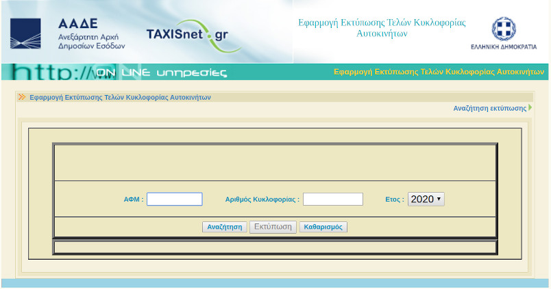Click the ΑΑΔΕ logo emblem
551x289 pixels.
point(29,33)
